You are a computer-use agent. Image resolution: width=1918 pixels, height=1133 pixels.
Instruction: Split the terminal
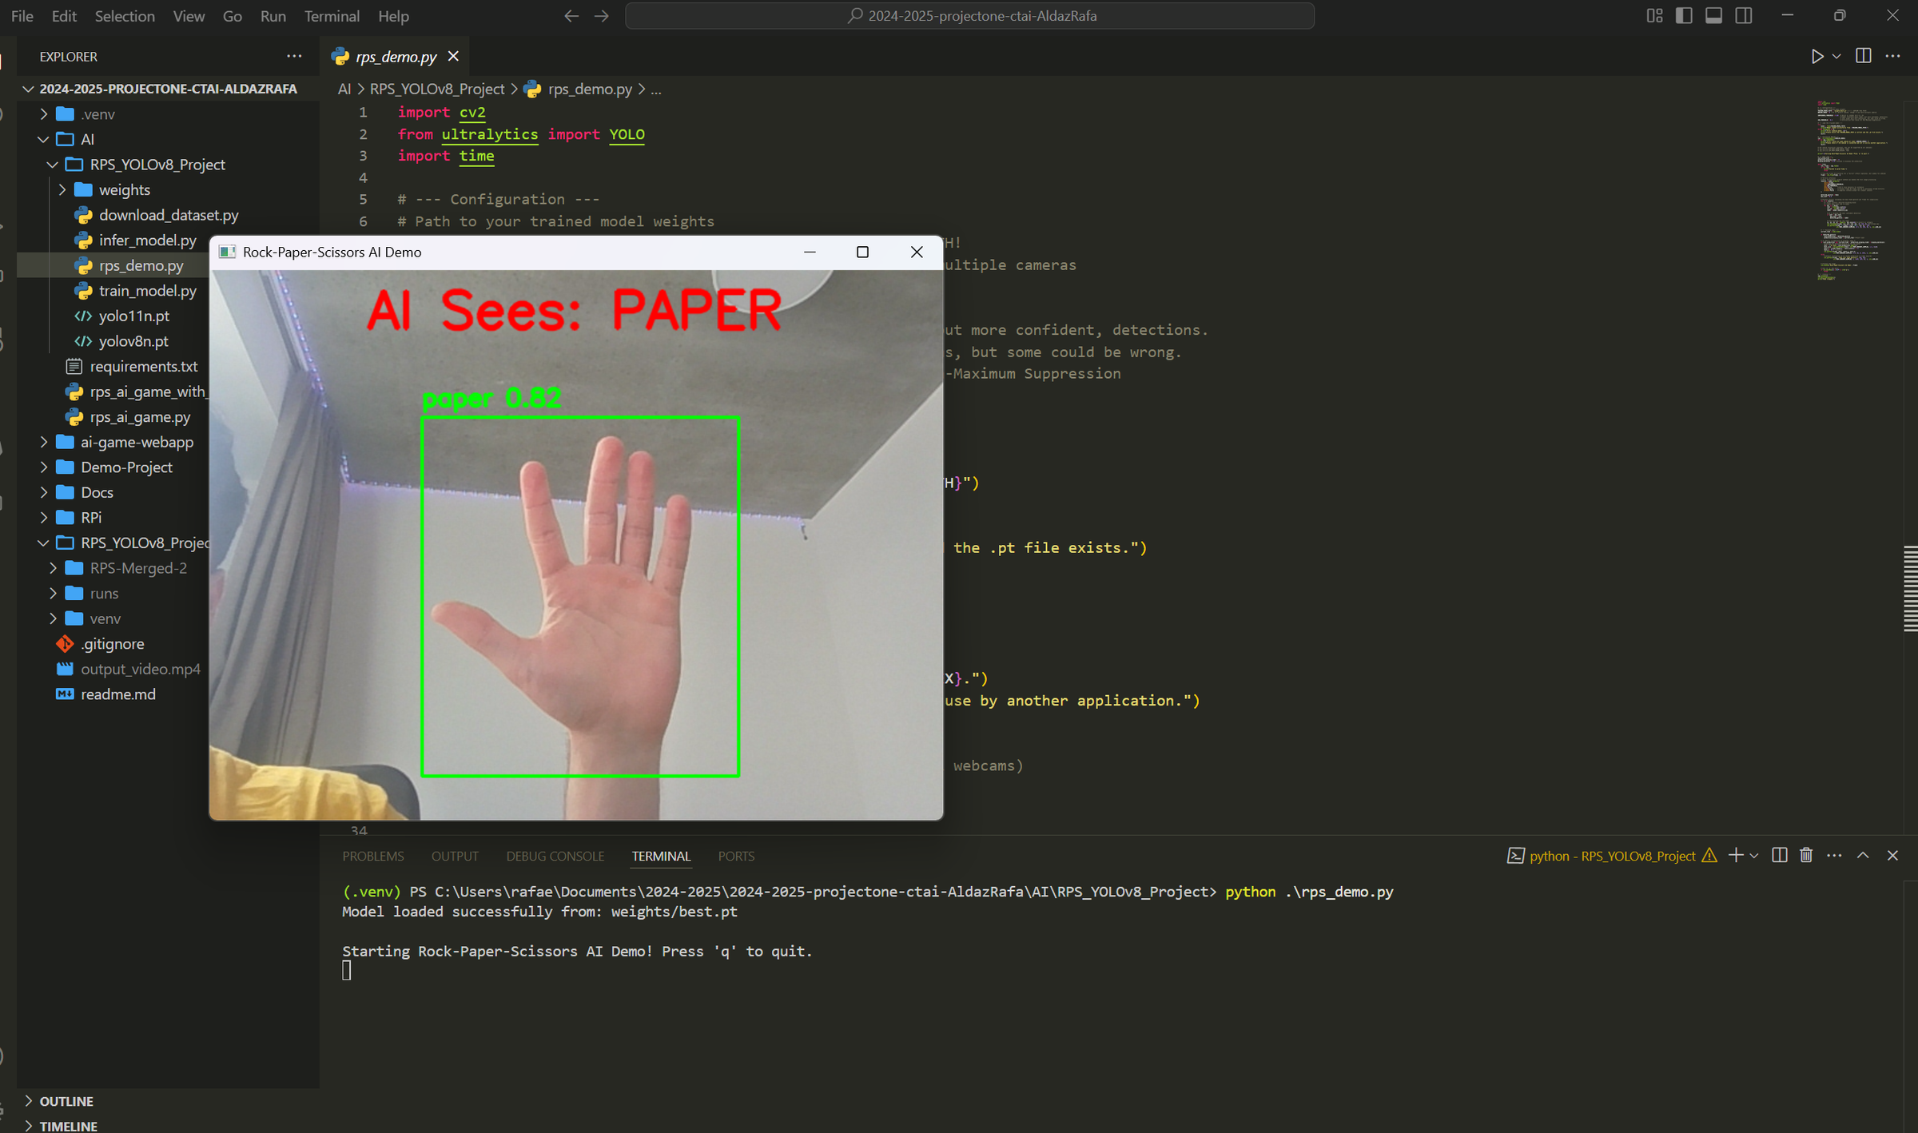[1779, 855]
